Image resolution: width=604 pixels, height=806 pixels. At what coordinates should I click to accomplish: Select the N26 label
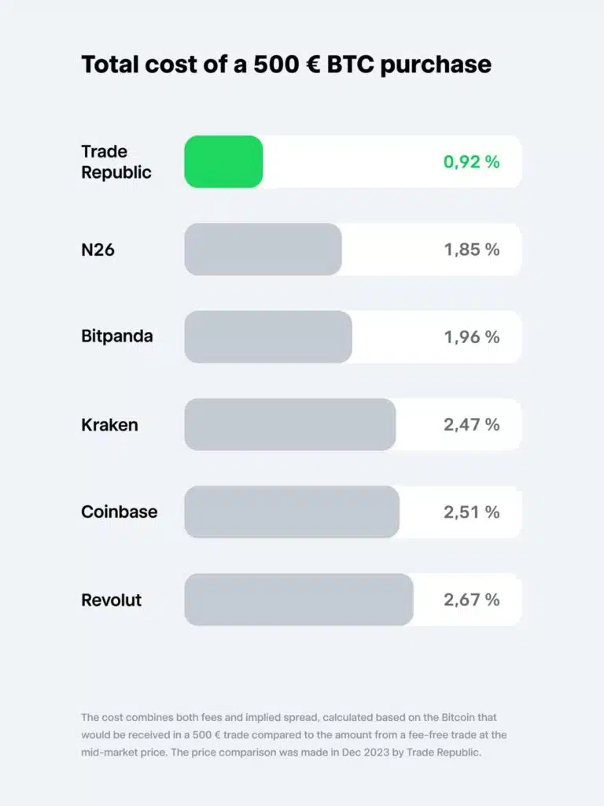tap(98, 250)
